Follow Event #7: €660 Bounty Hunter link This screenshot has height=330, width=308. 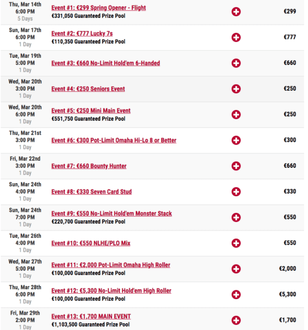tap(89, 166)
